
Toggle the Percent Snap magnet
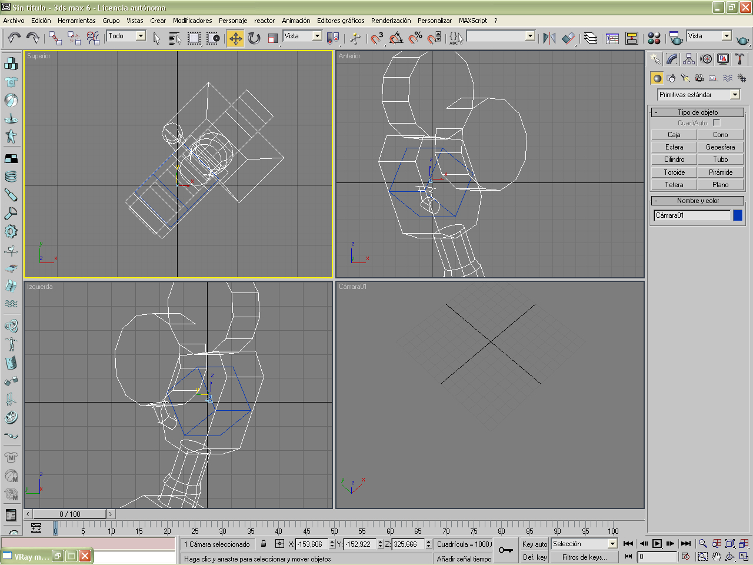click(x=415, y=38)
